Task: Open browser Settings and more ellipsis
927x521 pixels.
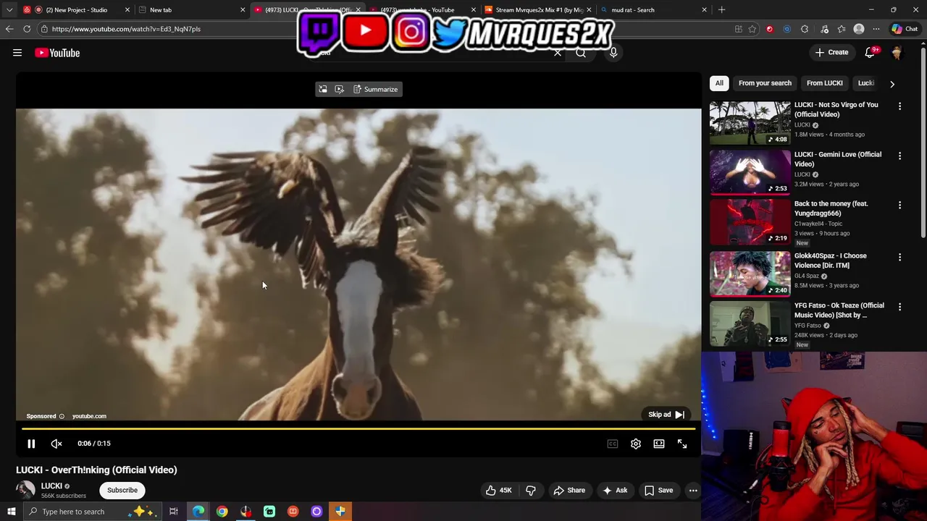Action: (x=876, y=29)
